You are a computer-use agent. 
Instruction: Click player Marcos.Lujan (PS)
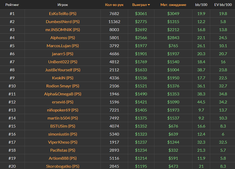tap(62, 46)
